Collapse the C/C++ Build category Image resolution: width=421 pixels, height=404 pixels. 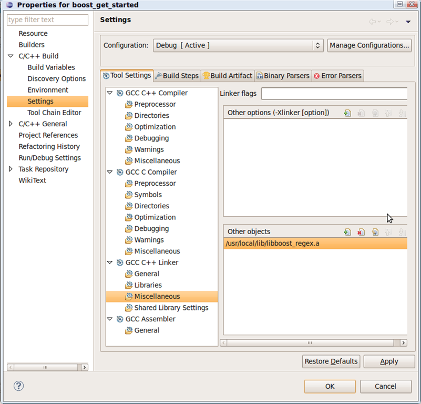pos(11,56)
